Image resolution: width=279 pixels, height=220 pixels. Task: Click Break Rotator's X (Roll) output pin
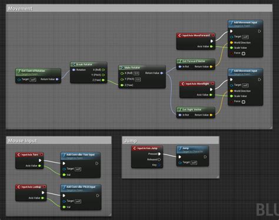[103, 70]
